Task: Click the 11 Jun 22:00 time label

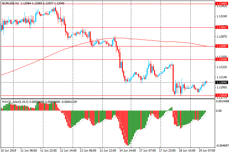Action: [x=48, y=151]
